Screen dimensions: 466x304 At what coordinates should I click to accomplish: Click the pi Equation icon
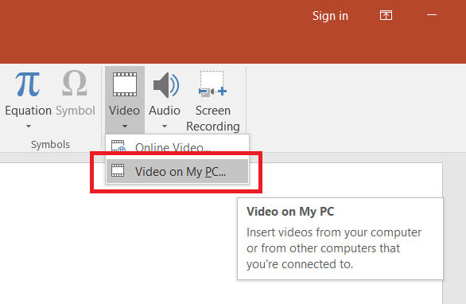(28, 84)
